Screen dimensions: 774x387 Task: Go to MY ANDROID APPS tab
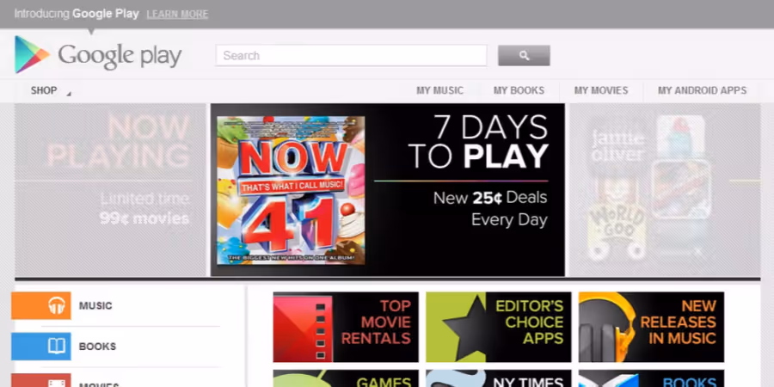pos(702,91)
